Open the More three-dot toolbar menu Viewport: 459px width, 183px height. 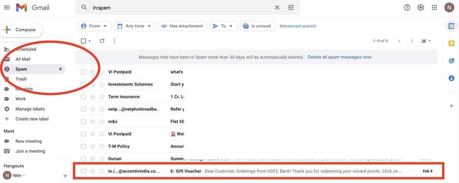pyautogui.click(x=114, y=41)
